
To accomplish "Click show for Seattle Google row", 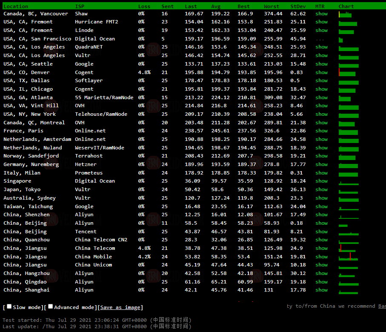I will click(x=321, y=64).
